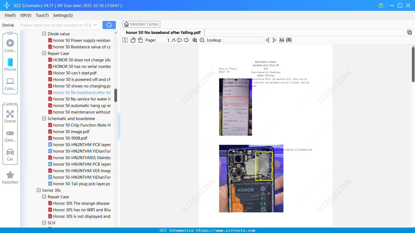Click the honor 50 motherboard photo in PDF
Image resolution: width=415 pixels, height=233 pixels.
[x=251, y=178]
